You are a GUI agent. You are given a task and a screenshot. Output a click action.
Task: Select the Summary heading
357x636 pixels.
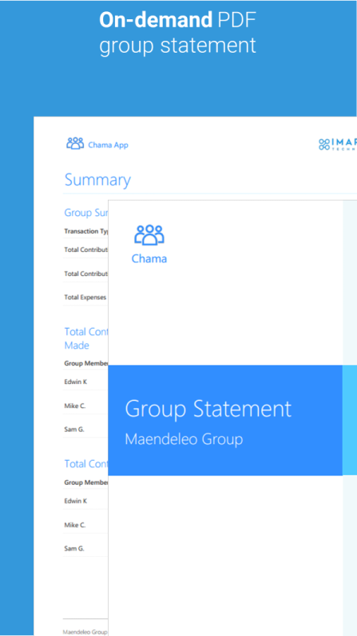coord(97,180)
